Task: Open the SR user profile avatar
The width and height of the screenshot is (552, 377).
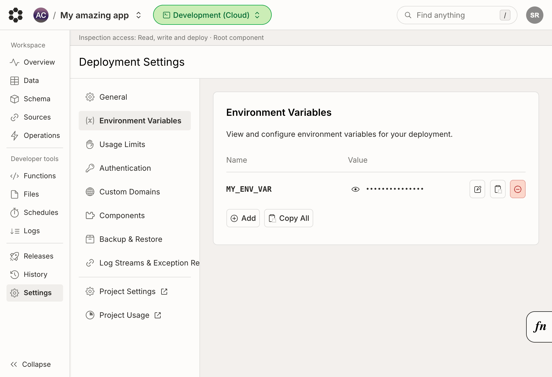Action: tap(534, 15)
